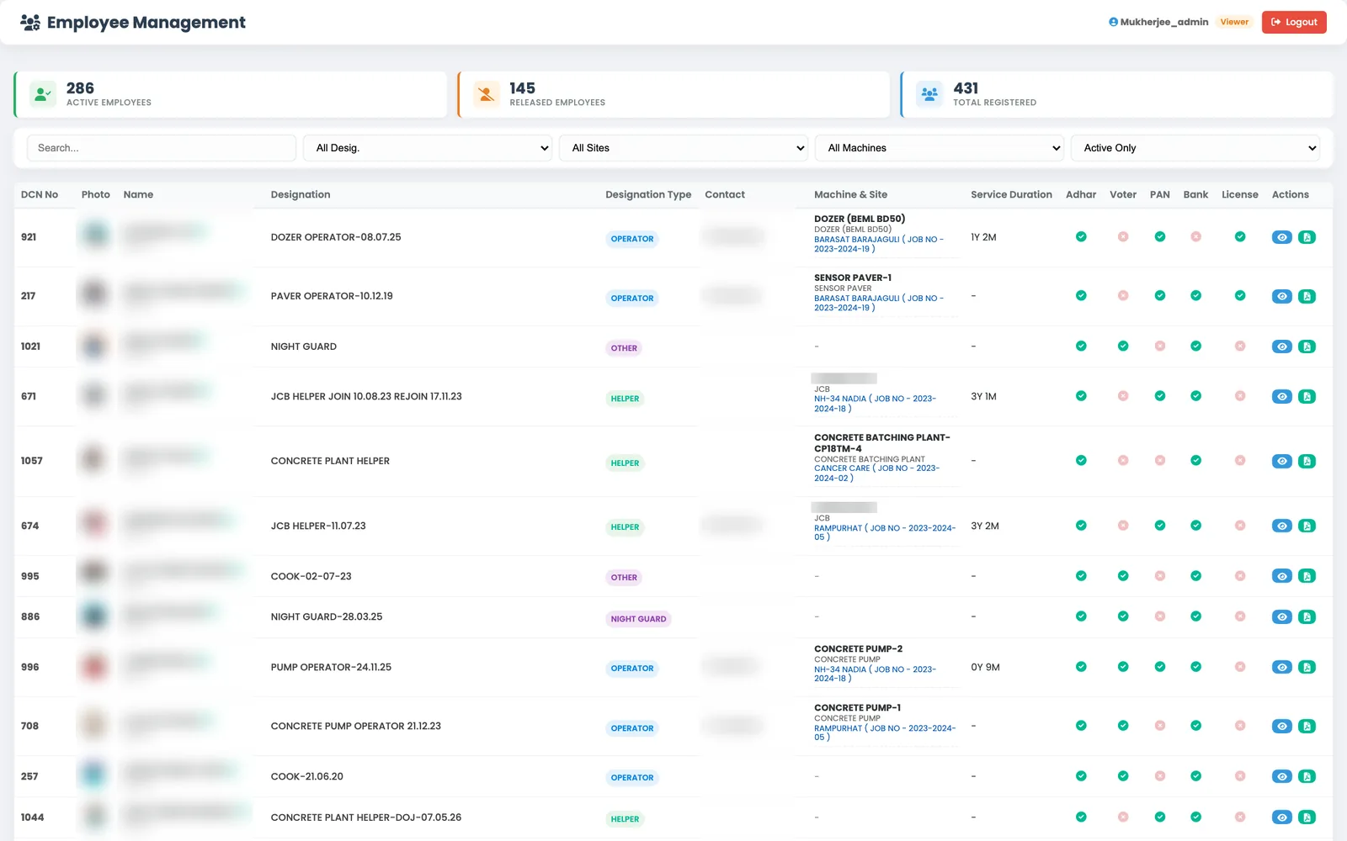Click into the Search field
The height and width of the screenshot is (841, 1347).
tap(162, 148)
